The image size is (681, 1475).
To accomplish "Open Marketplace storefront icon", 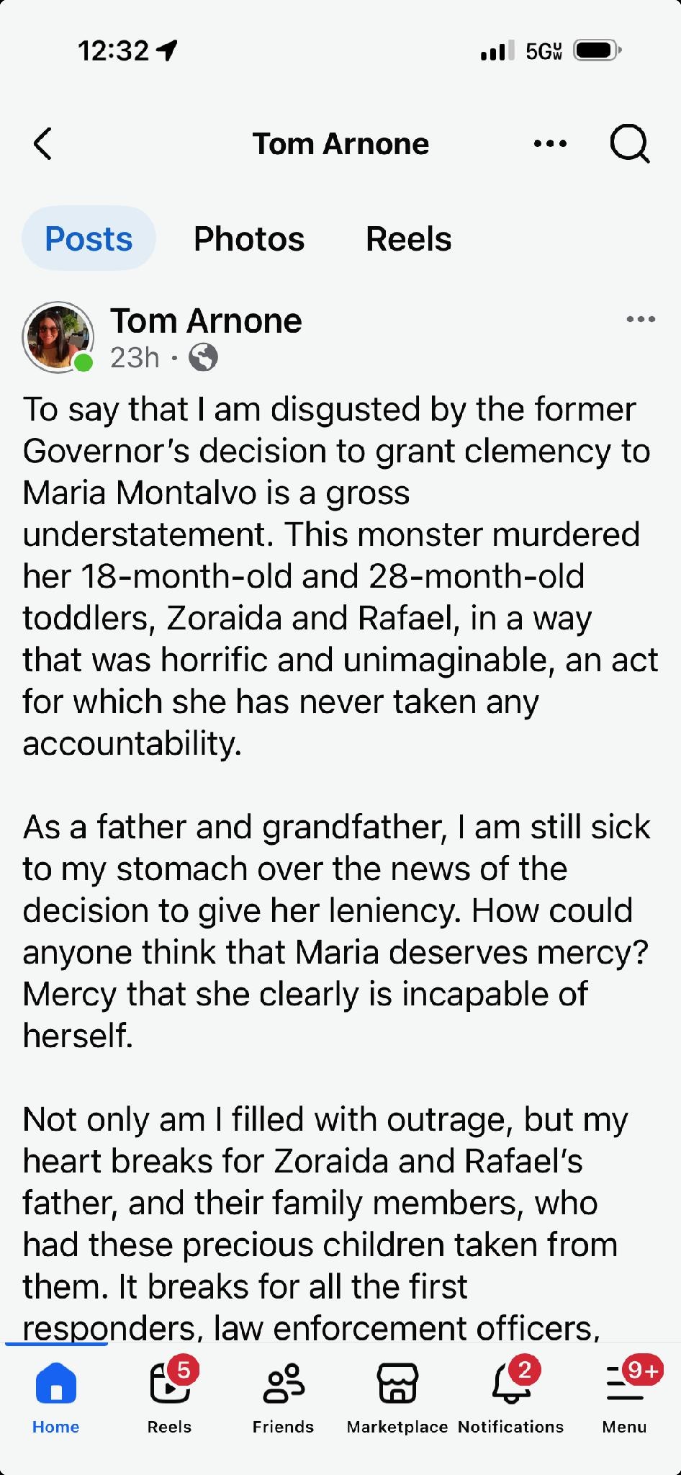I will click(x=397, y=1396).
